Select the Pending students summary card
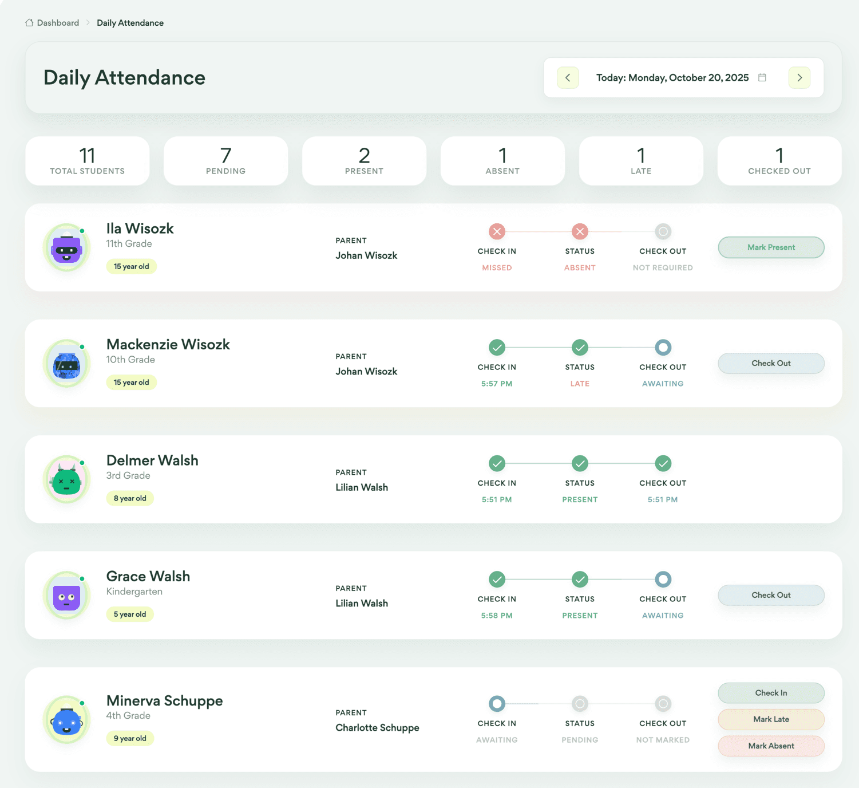The height and width of the screenshot is (788, 859). click(x=225, y=161)
